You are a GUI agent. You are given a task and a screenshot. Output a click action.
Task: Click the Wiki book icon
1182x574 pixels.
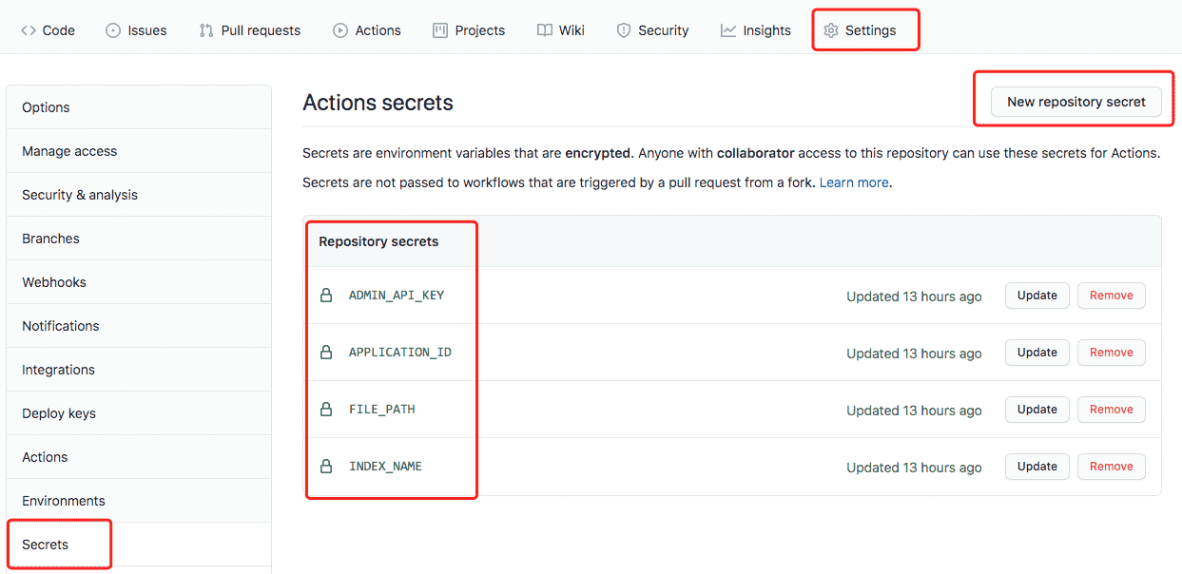[x=544, y=30]
